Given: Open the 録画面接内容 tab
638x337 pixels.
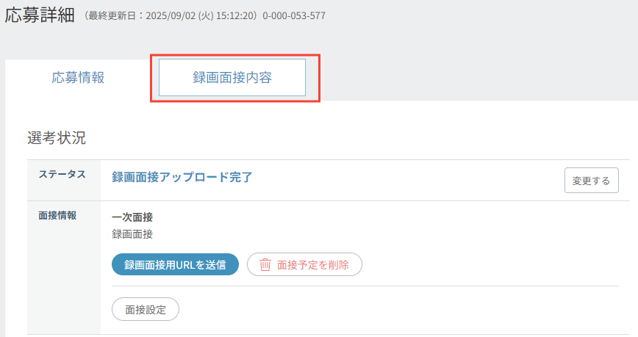Looking at the screenshot, I should [232, 78].
